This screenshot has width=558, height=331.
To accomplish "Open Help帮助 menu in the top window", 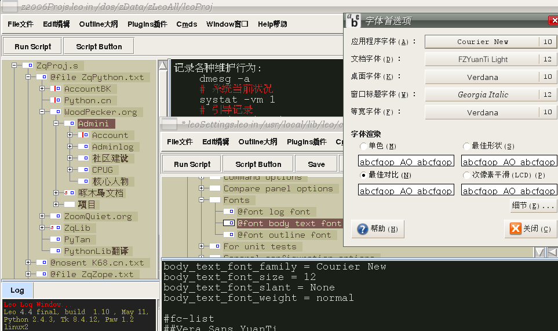I will (x=272, y=24).
